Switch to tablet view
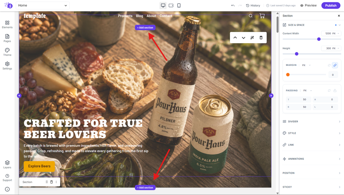Image resolution: width=344 pixels, height=195 pixels. point(171,6)
